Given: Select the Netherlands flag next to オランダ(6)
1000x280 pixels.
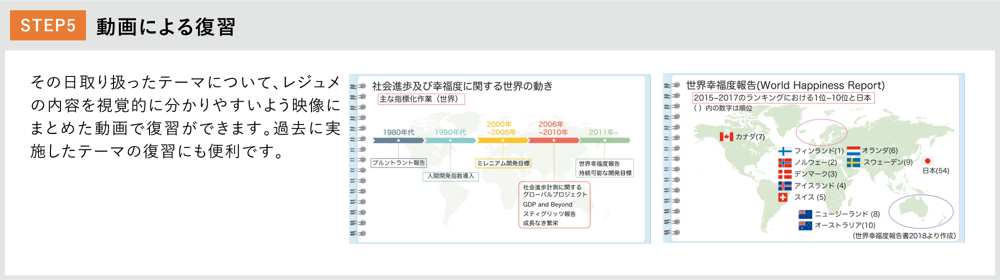Looking at the screenshot, I should click(853, 150).
